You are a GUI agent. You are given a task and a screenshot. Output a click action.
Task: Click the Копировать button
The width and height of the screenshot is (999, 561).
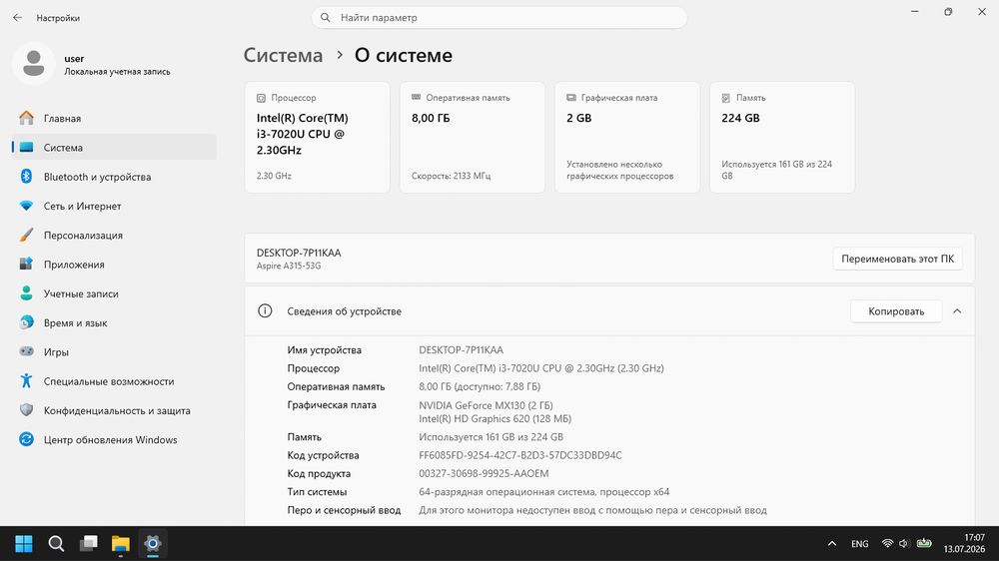896,311
